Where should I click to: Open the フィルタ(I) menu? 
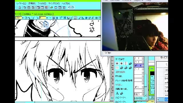click(x=42, y=3)
